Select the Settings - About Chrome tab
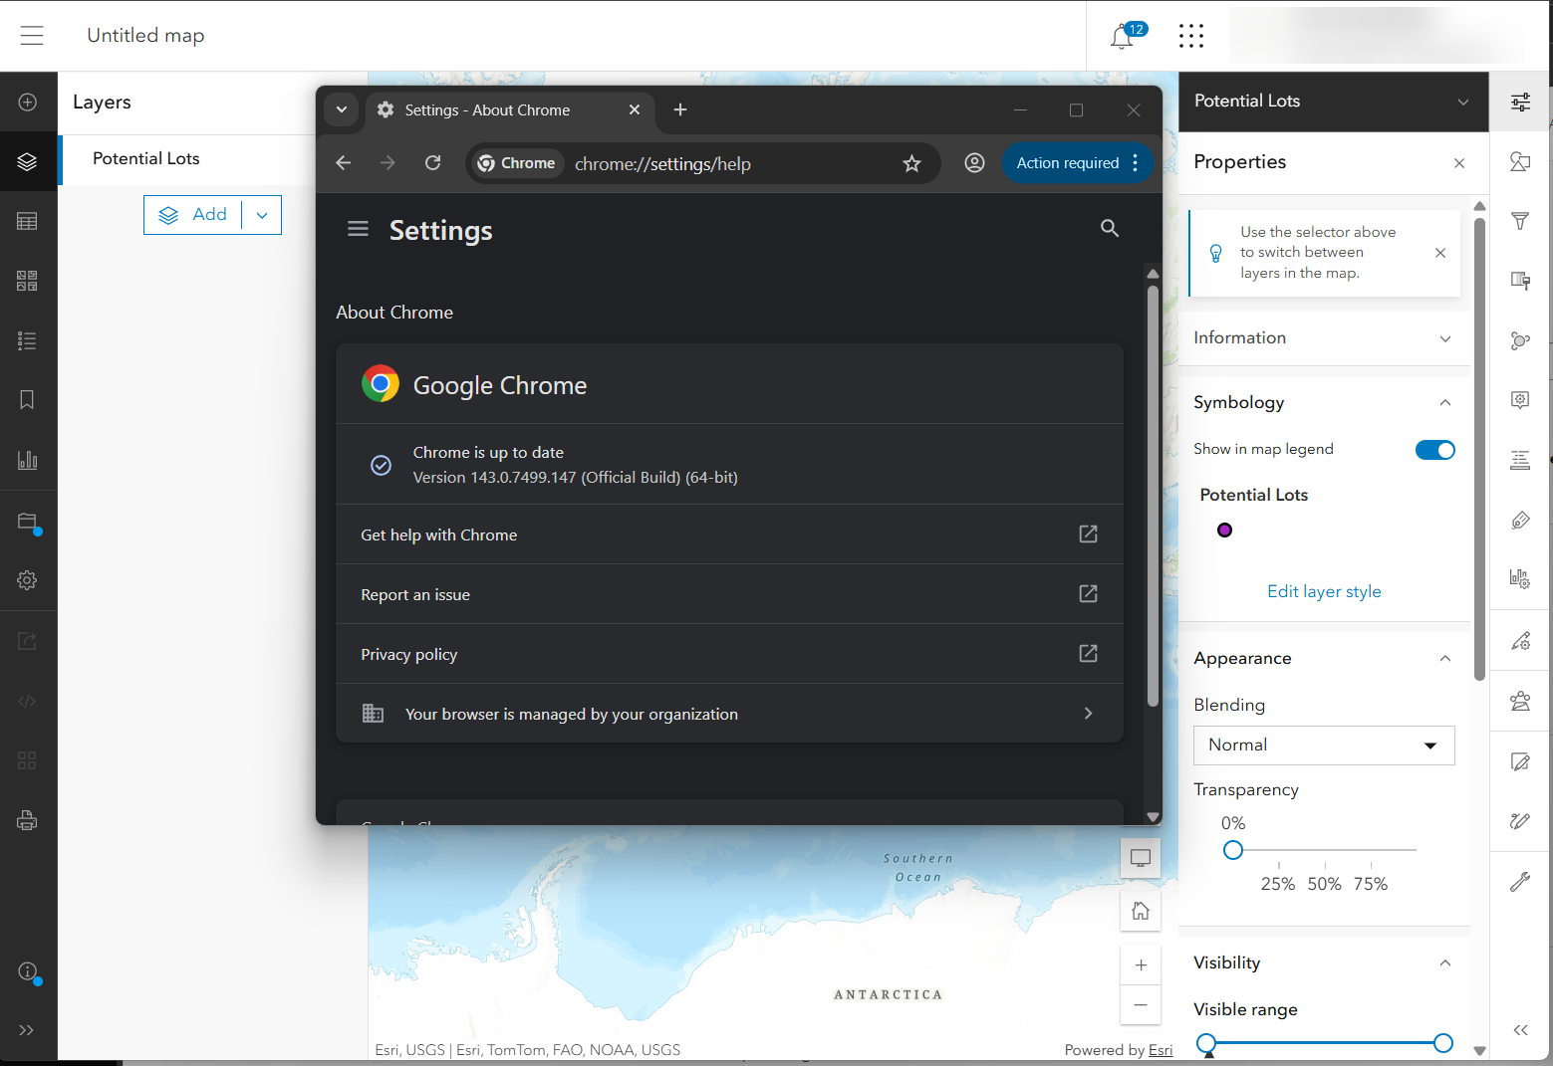 point(510,110)
